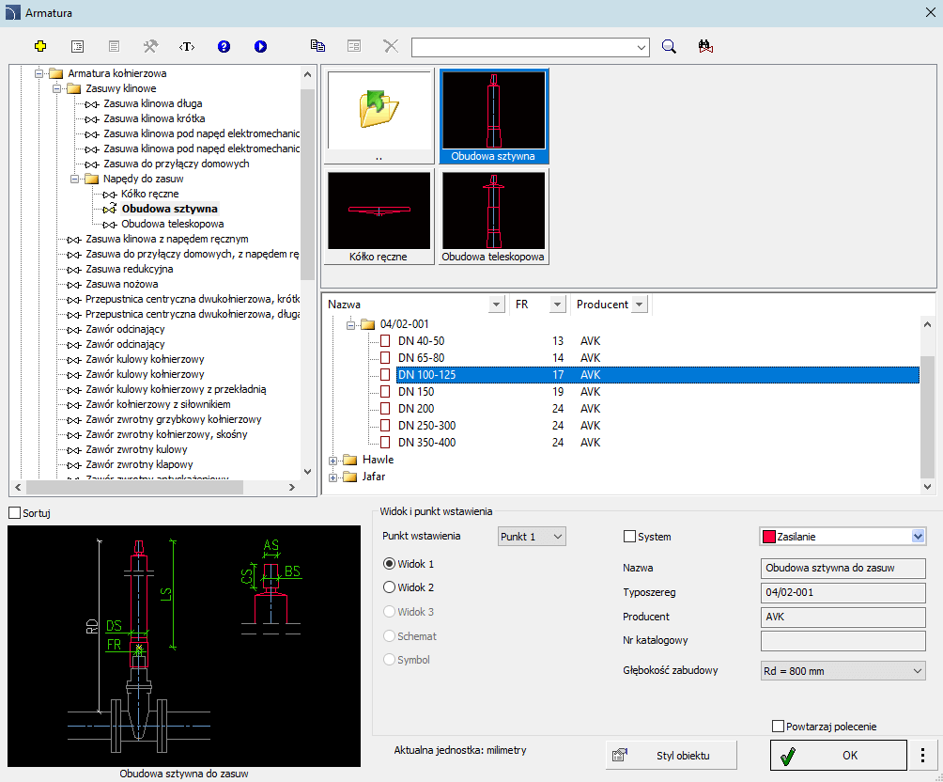This screenshot has width=943, height=782.
Task: Open the Producent column filter dropdown
Action: pos(640,305)
